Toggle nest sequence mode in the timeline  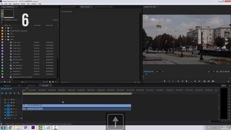(x=2, y=93)
